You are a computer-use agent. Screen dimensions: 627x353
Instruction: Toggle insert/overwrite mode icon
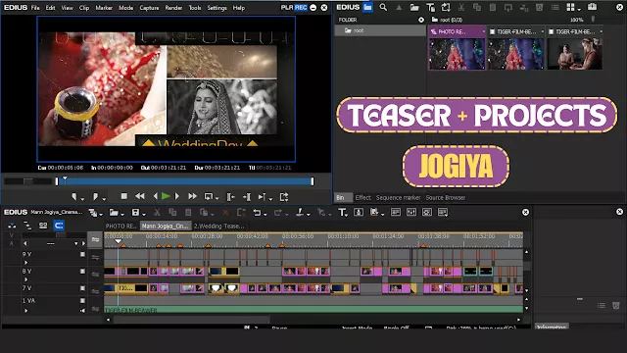point(12,226)
